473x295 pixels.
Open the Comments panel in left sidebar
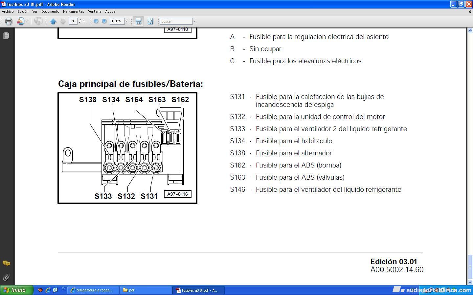click(x=6, y=264)
